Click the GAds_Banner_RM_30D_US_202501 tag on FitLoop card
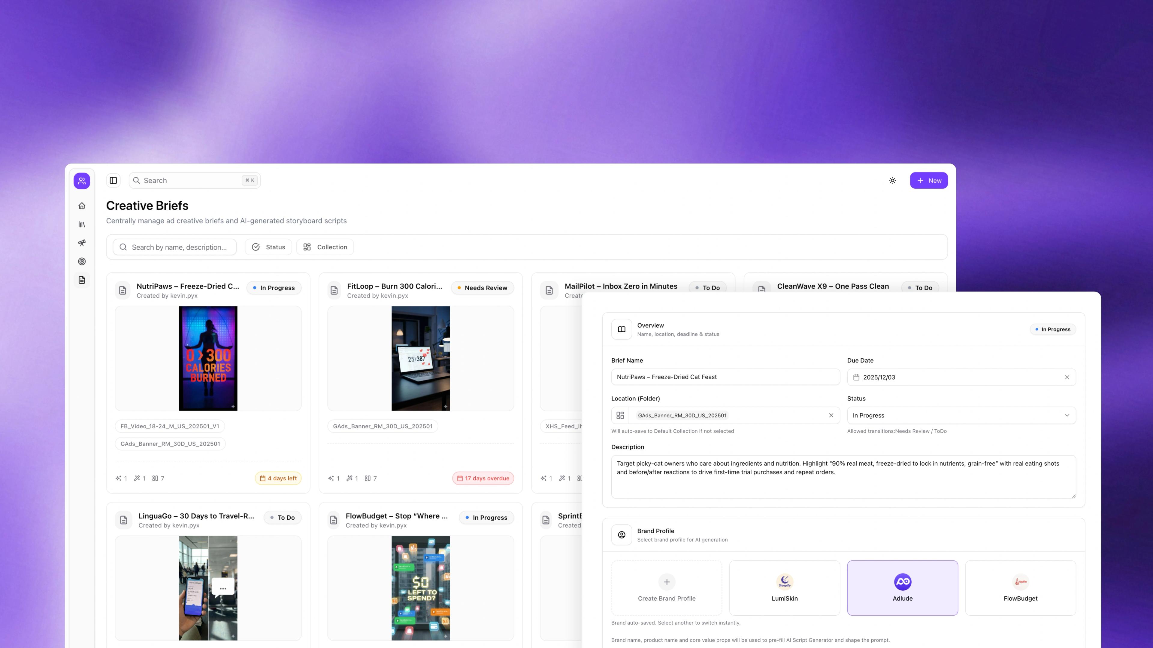The height and width of the screenshot is (648, 1153). (383, 426)
